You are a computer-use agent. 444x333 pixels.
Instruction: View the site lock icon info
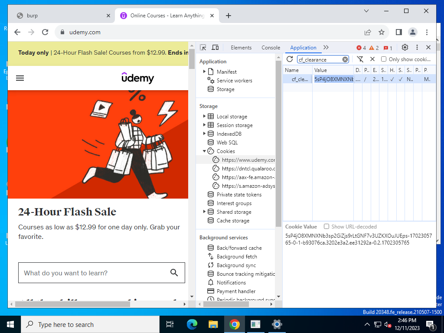click(62, 32)
